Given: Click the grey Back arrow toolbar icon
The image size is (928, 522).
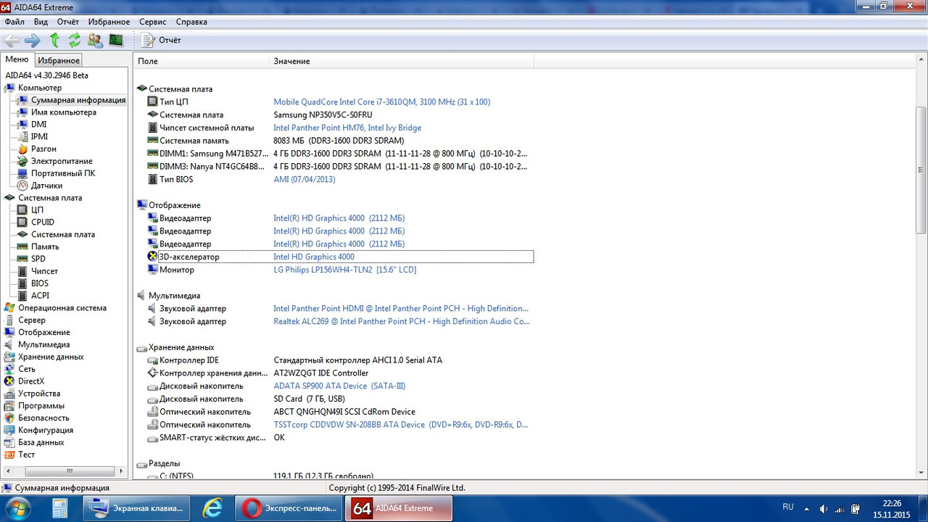Looking at the screenshot, I should point(11,41).
